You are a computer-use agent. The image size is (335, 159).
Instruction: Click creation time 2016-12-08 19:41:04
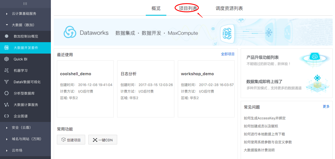point(95,85)
